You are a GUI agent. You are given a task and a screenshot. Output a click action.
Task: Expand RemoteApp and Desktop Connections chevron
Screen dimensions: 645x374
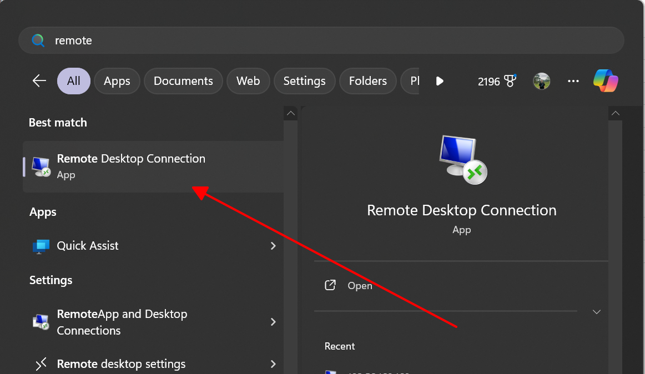pyautogui.click(x=273, y=322)
